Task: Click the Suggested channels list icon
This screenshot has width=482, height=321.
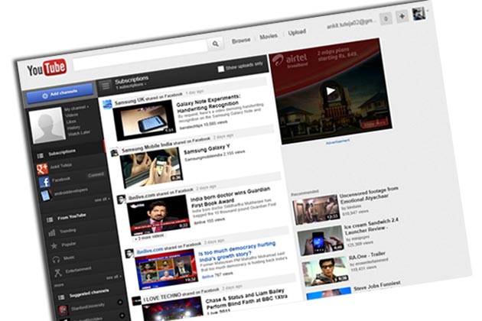Action: point(61,297)
